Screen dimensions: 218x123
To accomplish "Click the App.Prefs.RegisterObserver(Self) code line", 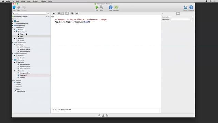I will click(x=72, y=22).
